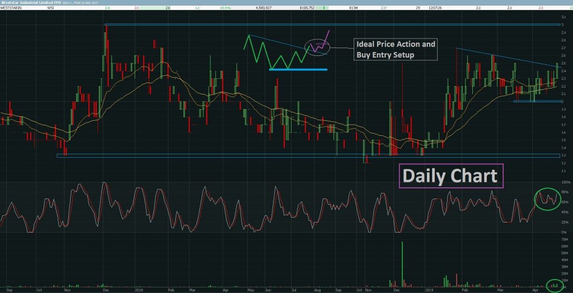The image size is (573, 293).
Task: Click the 10M label on the volume axis
Action: pos(565,281)
